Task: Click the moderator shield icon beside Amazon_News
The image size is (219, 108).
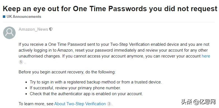Action: tap(51, 29)
